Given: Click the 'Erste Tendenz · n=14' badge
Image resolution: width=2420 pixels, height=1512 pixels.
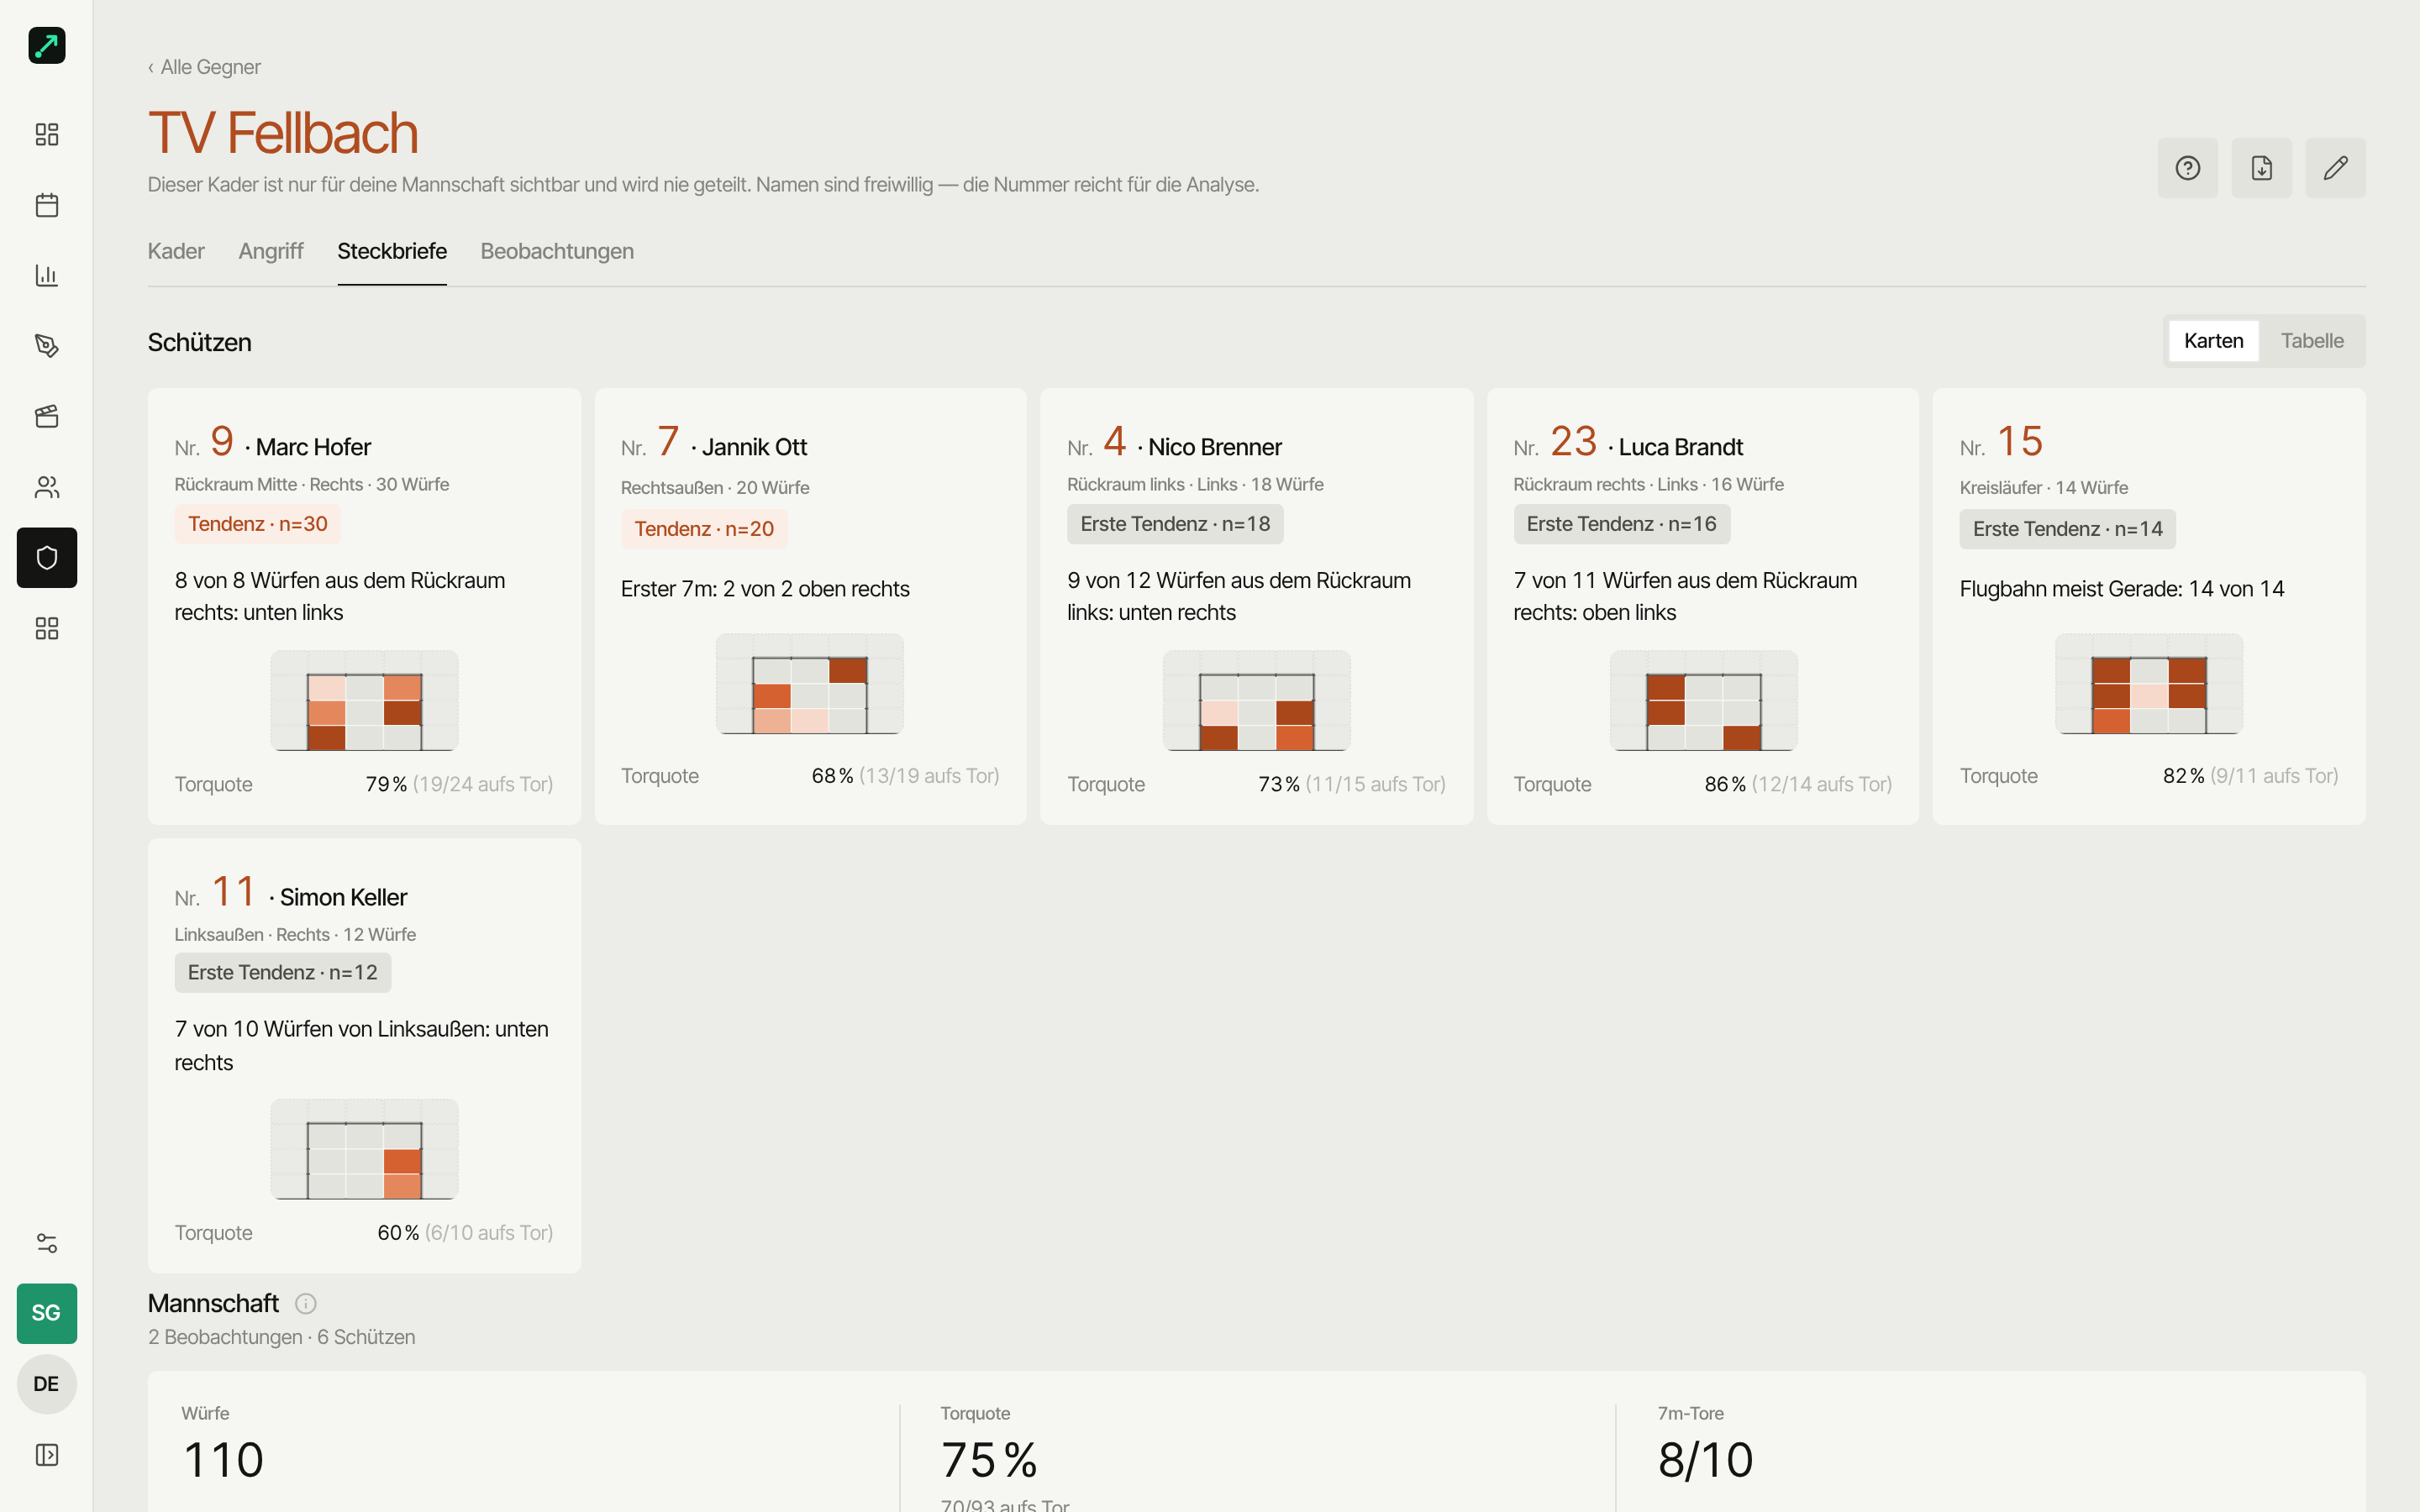Looking at the screenshot, I should pos(2067,529).
